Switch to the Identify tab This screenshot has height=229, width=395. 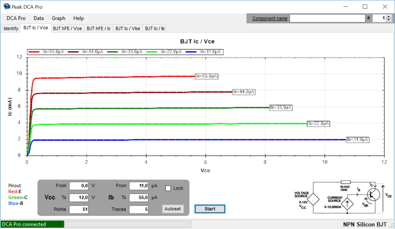click(x=11, y=28)
